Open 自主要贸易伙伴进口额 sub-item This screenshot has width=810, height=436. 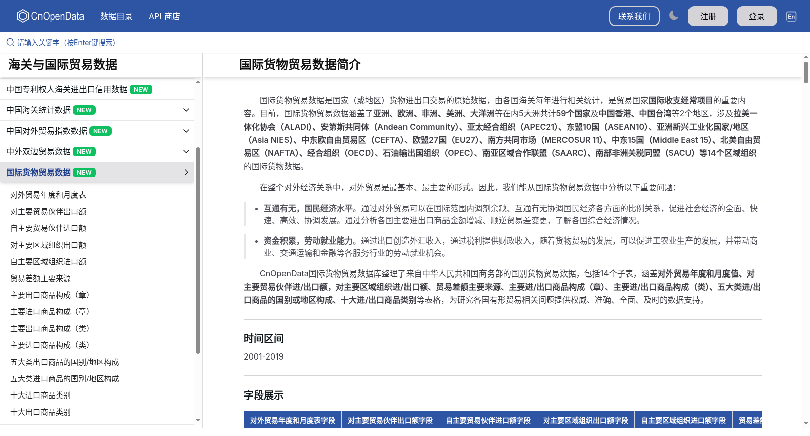48,228
